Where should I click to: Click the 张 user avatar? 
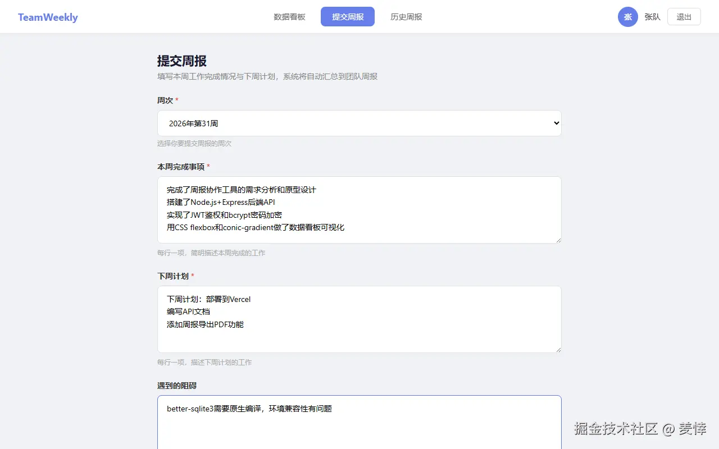[628, 17]
